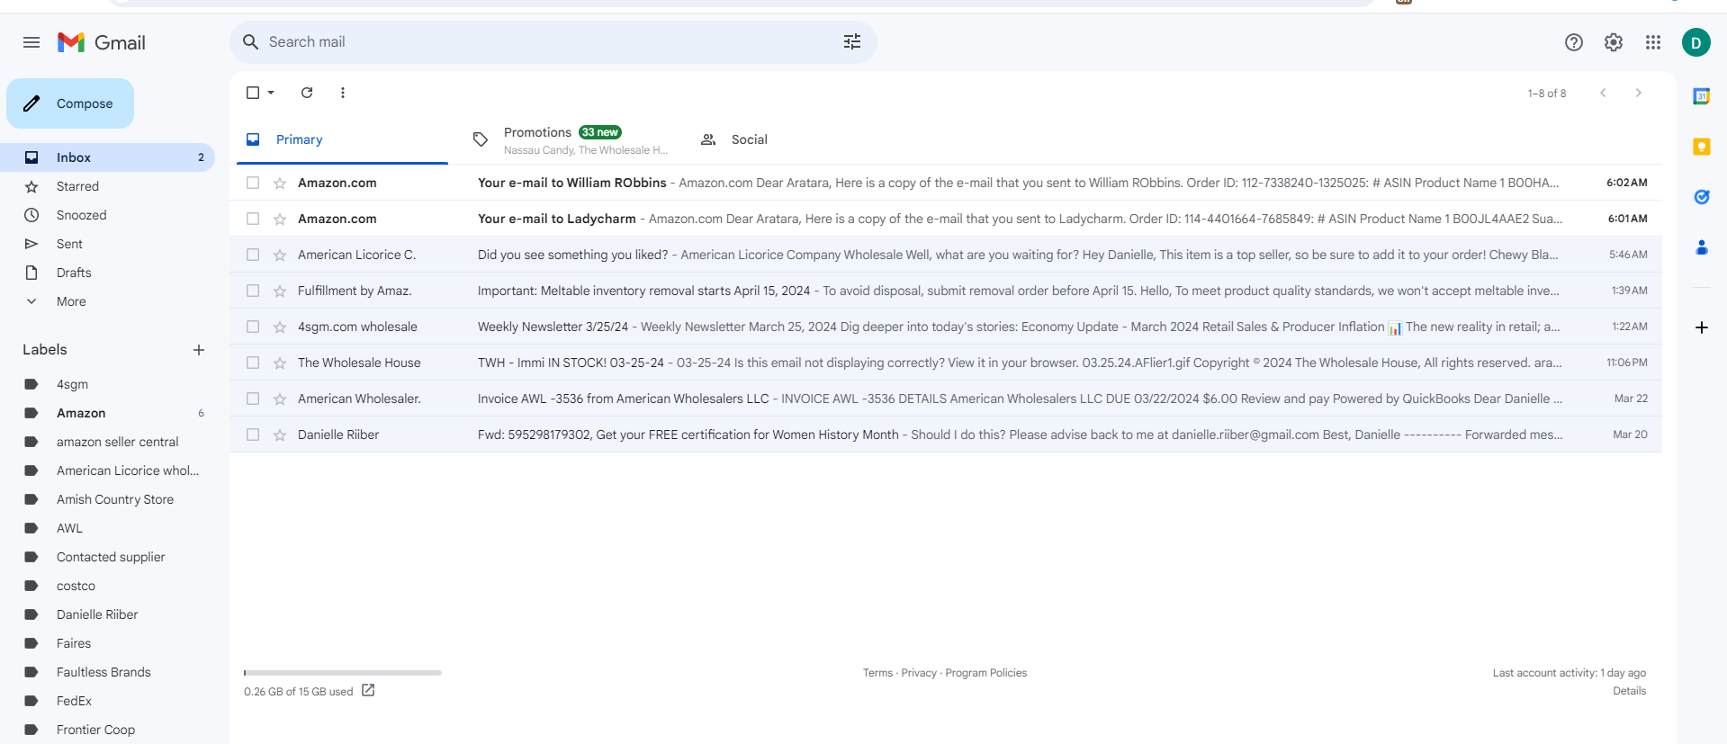Open Support help icon
Screen dimensions: 1727x744
click(x=1574, y=42)
